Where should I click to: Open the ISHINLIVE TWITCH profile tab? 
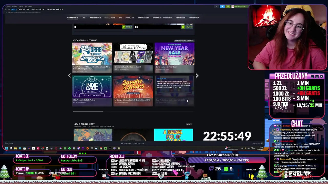[55, 9]
